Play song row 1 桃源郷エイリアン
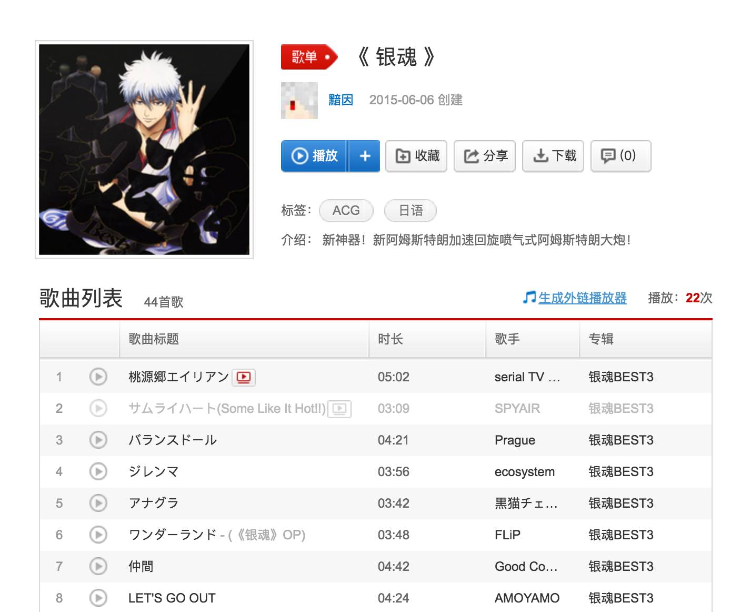 (98, 377)
